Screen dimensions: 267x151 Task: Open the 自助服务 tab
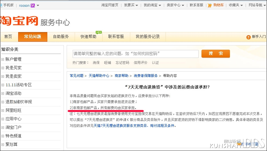tap(61, 37)
